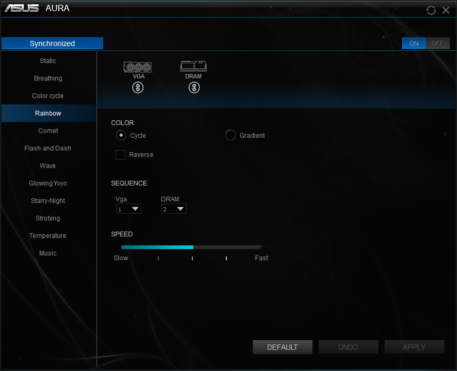Click the refresh sync icon in title bar

click(431, 11)
